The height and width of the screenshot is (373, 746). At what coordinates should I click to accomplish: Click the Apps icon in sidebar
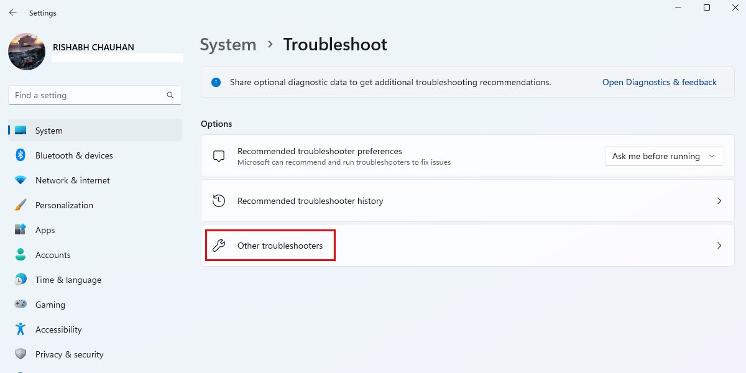[x=21, y=230]
